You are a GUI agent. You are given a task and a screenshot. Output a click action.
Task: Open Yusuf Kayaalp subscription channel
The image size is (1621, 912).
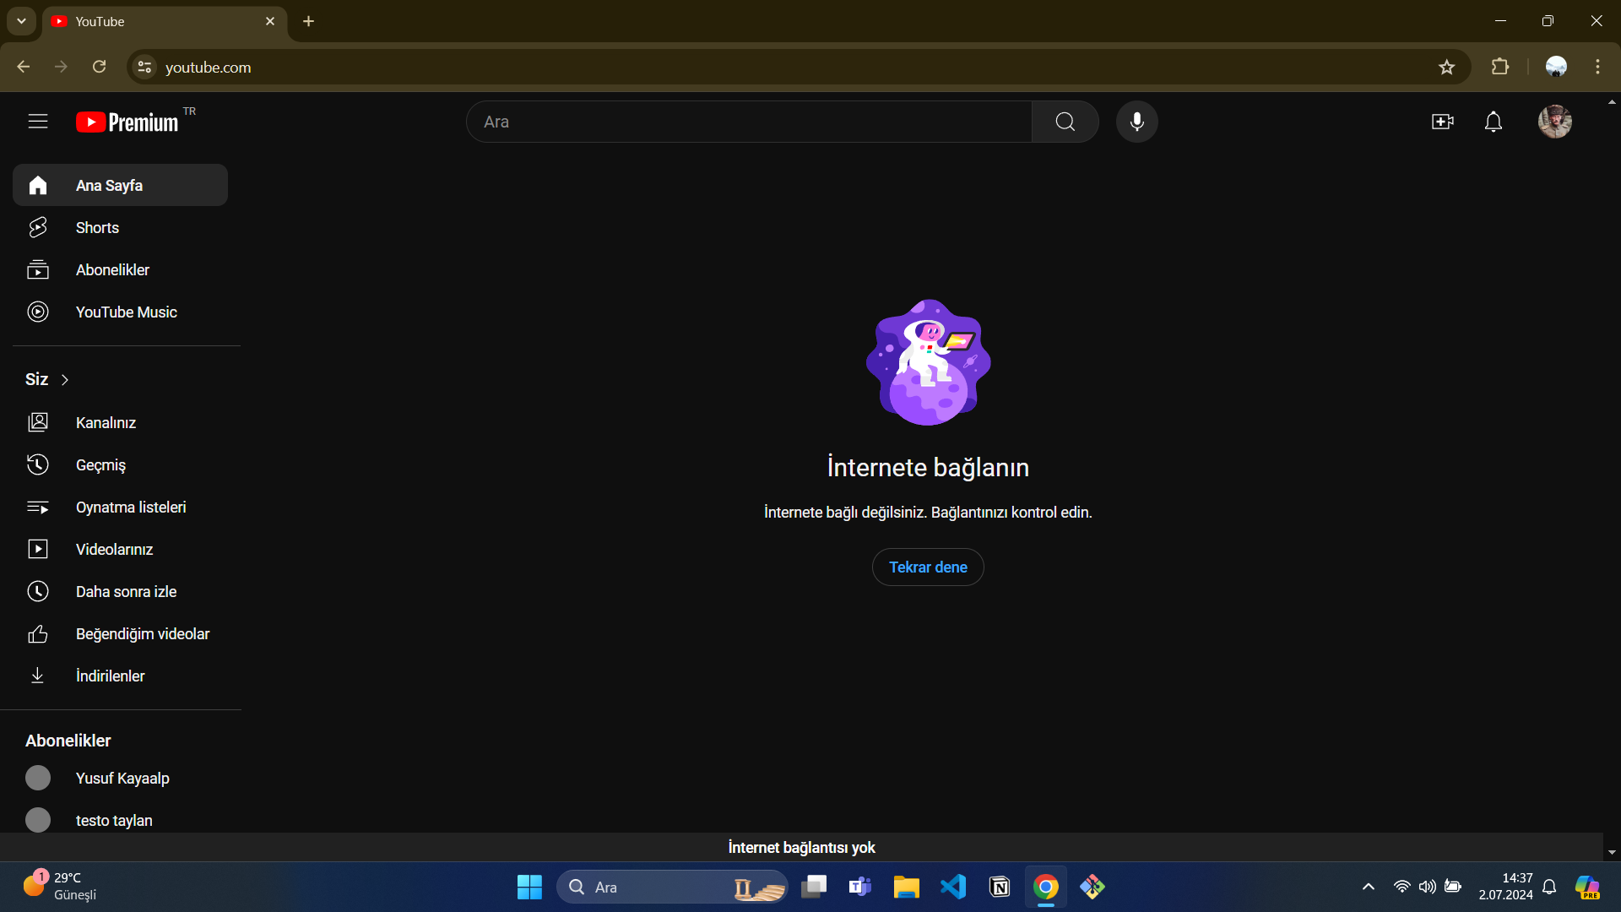[122, 779]
